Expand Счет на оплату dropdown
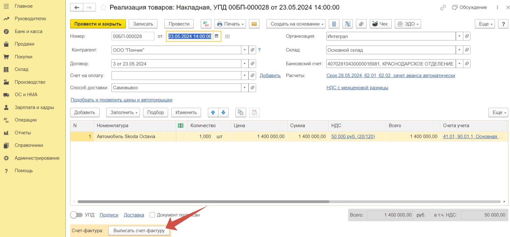The height and width of the screenshot is (237, 510). (245, 75)
